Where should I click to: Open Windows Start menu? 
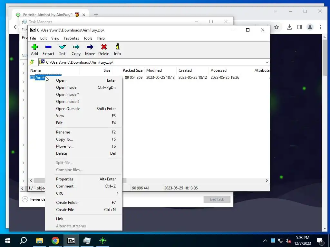[x=8, y=241]
